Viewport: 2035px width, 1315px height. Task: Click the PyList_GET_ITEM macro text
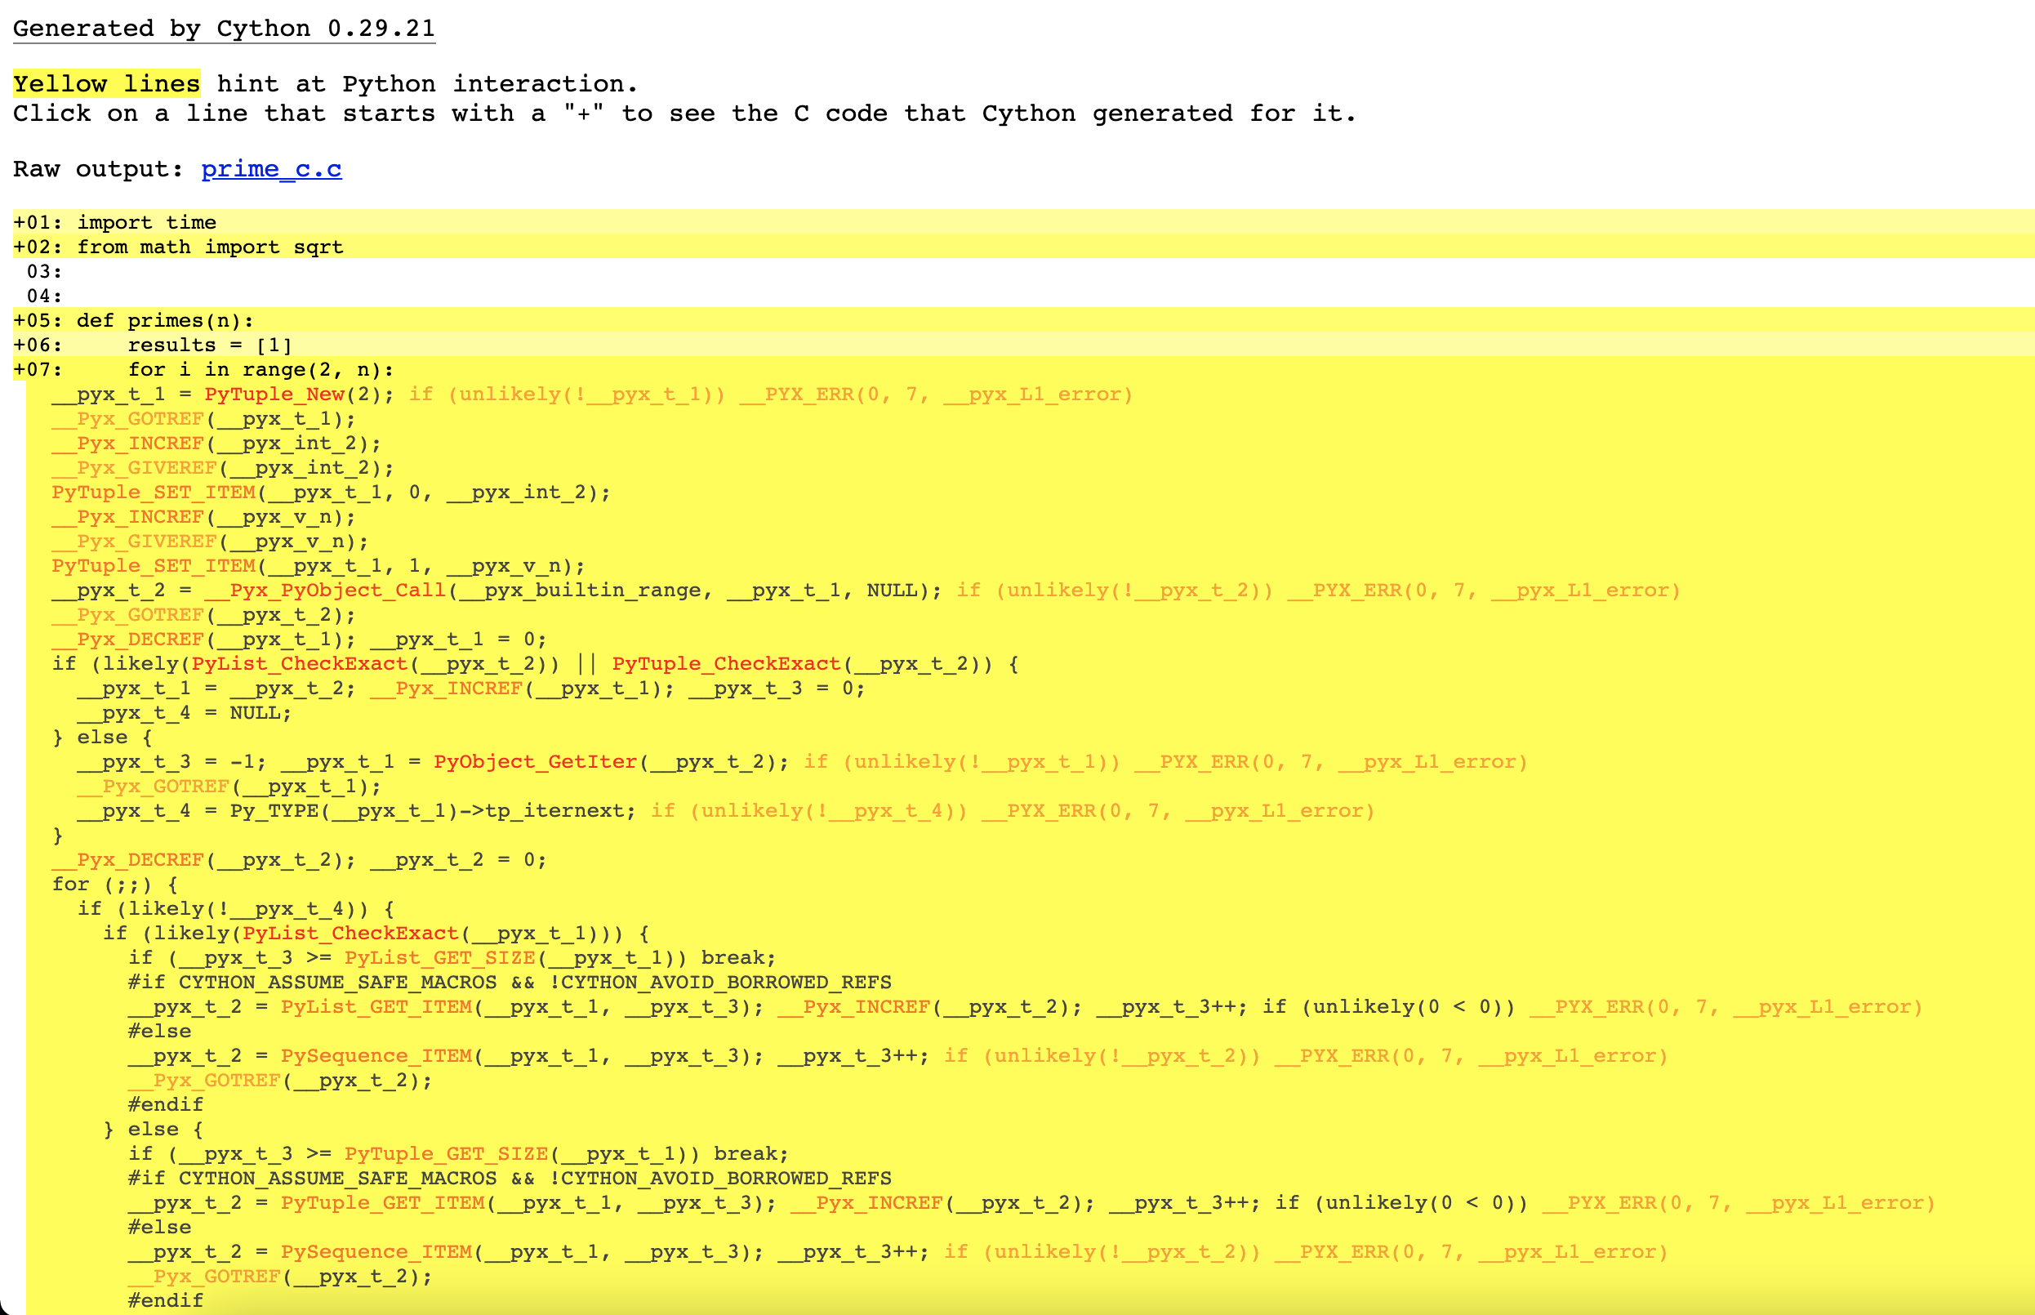(376, 1007)
